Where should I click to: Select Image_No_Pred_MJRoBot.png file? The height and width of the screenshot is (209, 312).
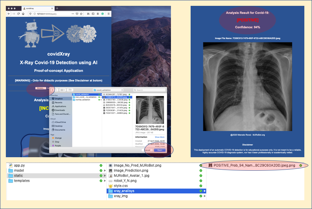[x=156, y=165]
